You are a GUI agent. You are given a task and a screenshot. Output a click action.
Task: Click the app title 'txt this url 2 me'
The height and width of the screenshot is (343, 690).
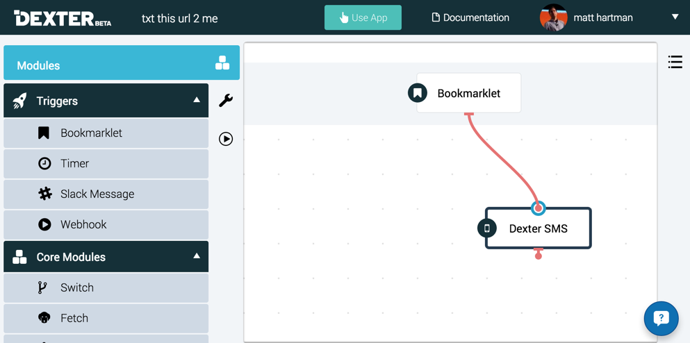pyautogui.click(x=179, y=19)
